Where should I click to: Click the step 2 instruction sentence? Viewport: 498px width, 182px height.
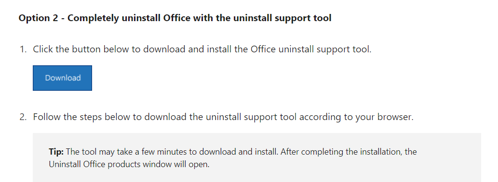[x=223, y=117]
